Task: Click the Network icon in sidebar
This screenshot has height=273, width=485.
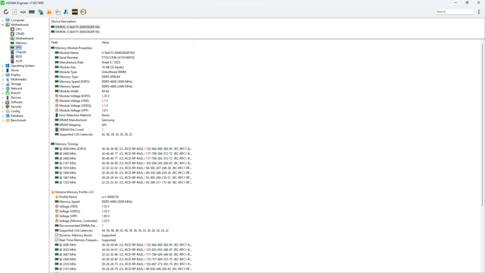Action: click(8, 88)
